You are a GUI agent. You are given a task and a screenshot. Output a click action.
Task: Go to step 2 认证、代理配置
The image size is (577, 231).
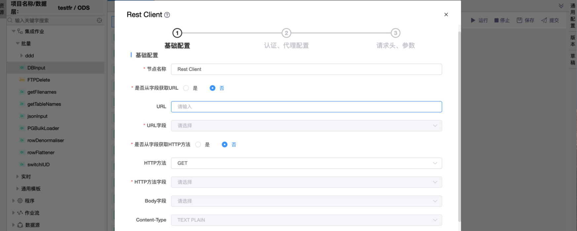coord(286,33)
